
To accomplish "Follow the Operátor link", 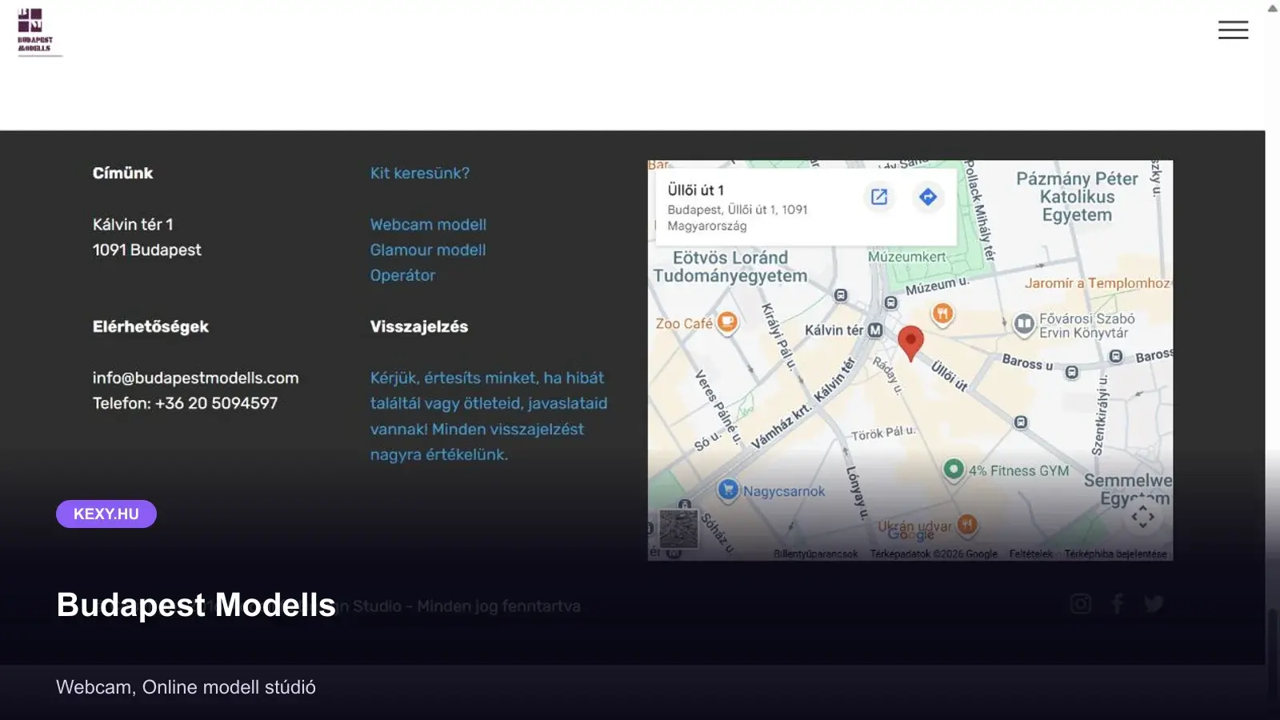I will coord(402,275).
